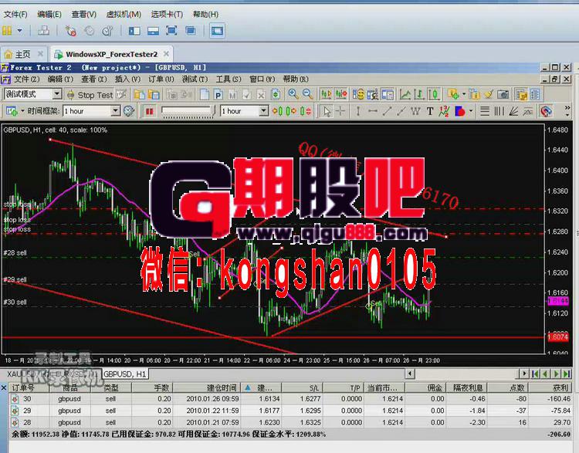This screenshot has width=579, height=453.
Task: Switch to candlestick chart mode
Action: 434,94
